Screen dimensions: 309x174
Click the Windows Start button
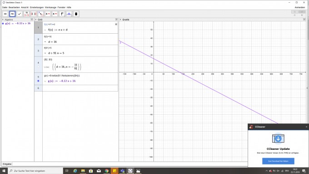(4, 171)
